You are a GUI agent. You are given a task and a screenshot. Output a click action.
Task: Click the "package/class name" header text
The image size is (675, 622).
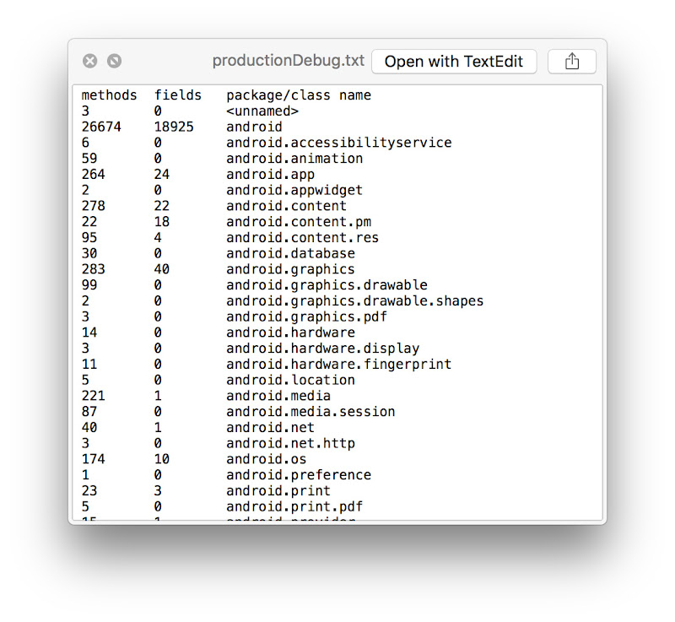pos(298,95)
